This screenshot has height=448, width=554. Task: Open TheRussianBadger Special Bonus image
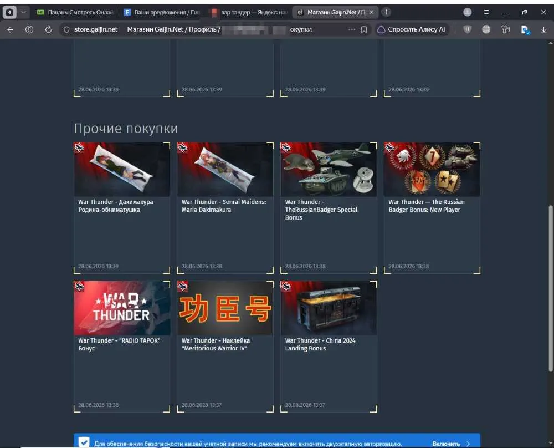click(x=329, y=169)
